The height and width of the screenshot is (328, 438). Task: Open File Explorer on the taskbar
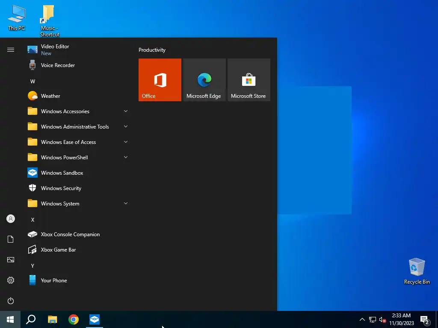(x=52, y=319)
